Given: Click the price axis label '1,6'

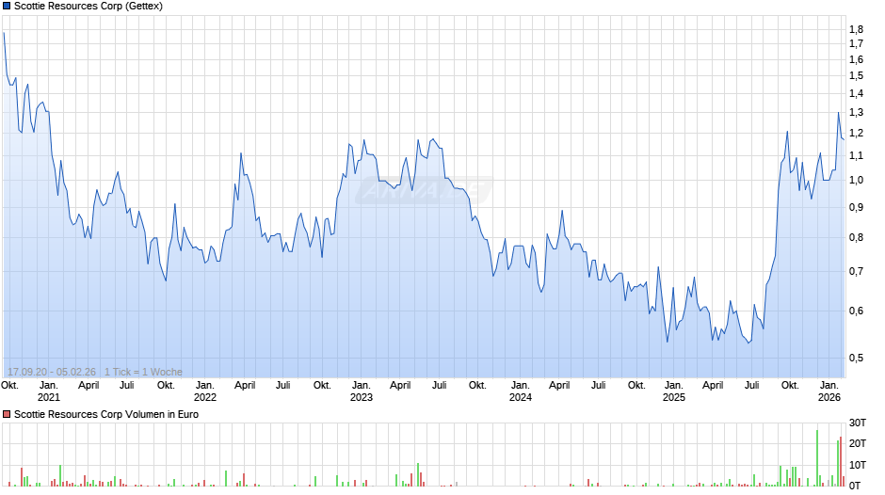Looking at the screenshot, I should (856, 60).
